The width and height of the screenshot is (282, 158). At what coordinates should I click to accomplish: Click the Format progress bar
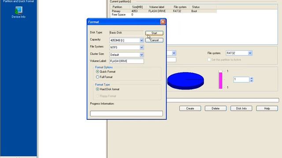coord(126,113)
